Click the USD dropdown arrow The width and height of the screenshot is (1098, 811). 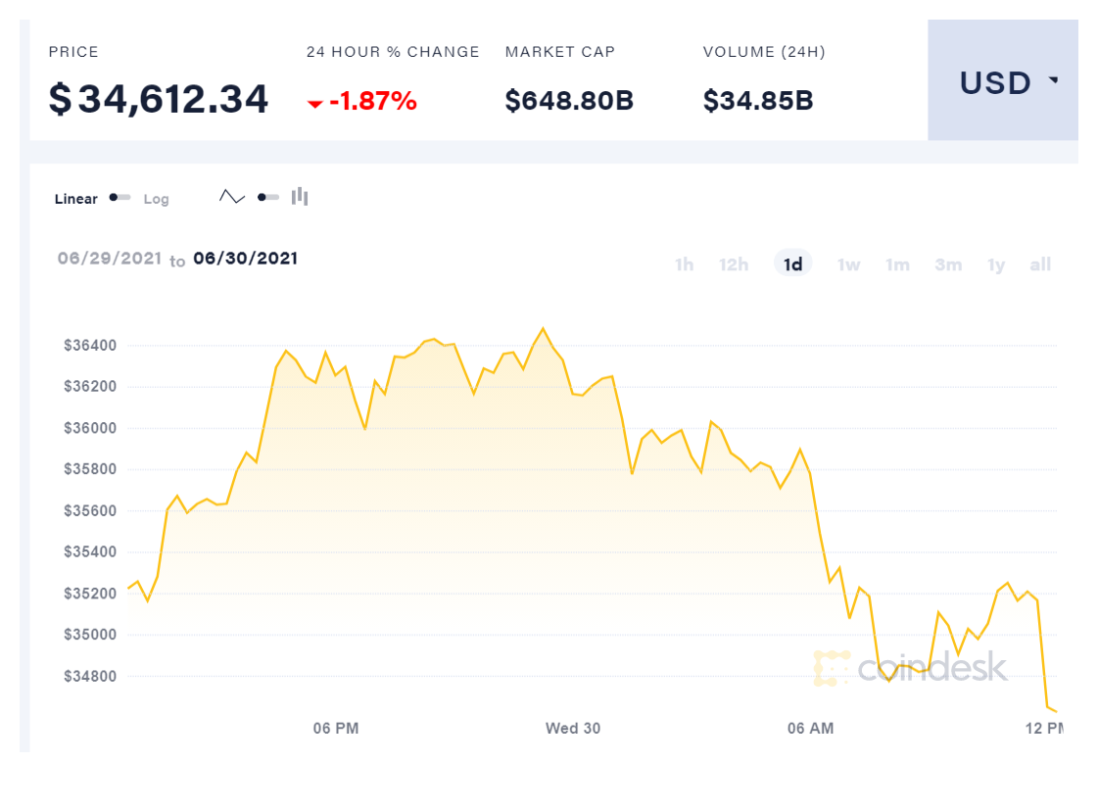[1054, 80]
